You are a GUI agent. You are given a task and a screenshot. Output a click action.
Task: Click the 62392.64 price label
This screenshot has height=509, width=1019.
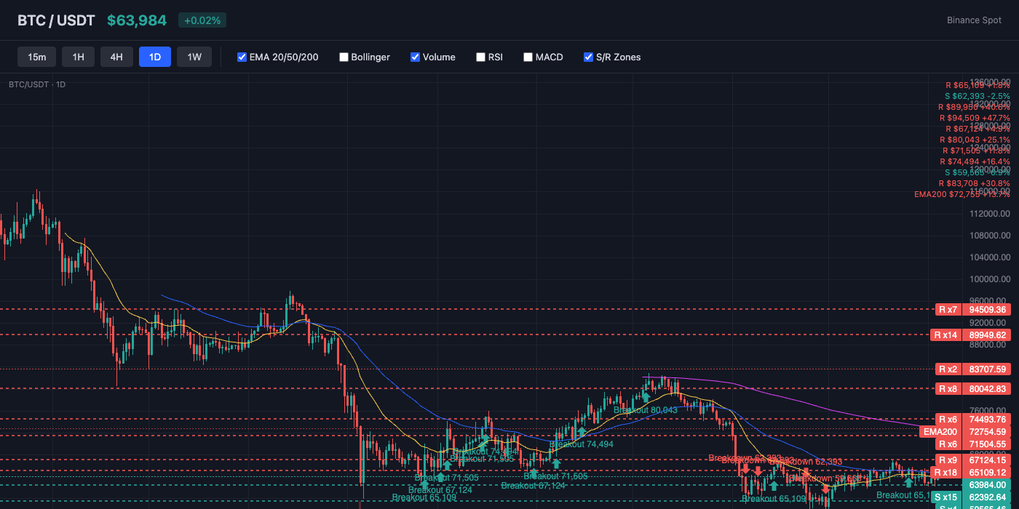pyautogui.click(x=988, y=498)
